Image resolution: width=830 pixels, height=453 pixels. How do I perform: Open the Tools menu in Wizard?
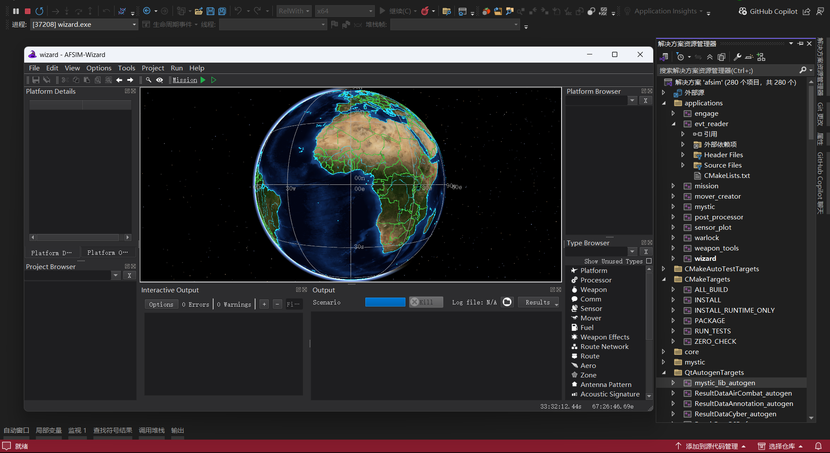click(x=126, y=68)
